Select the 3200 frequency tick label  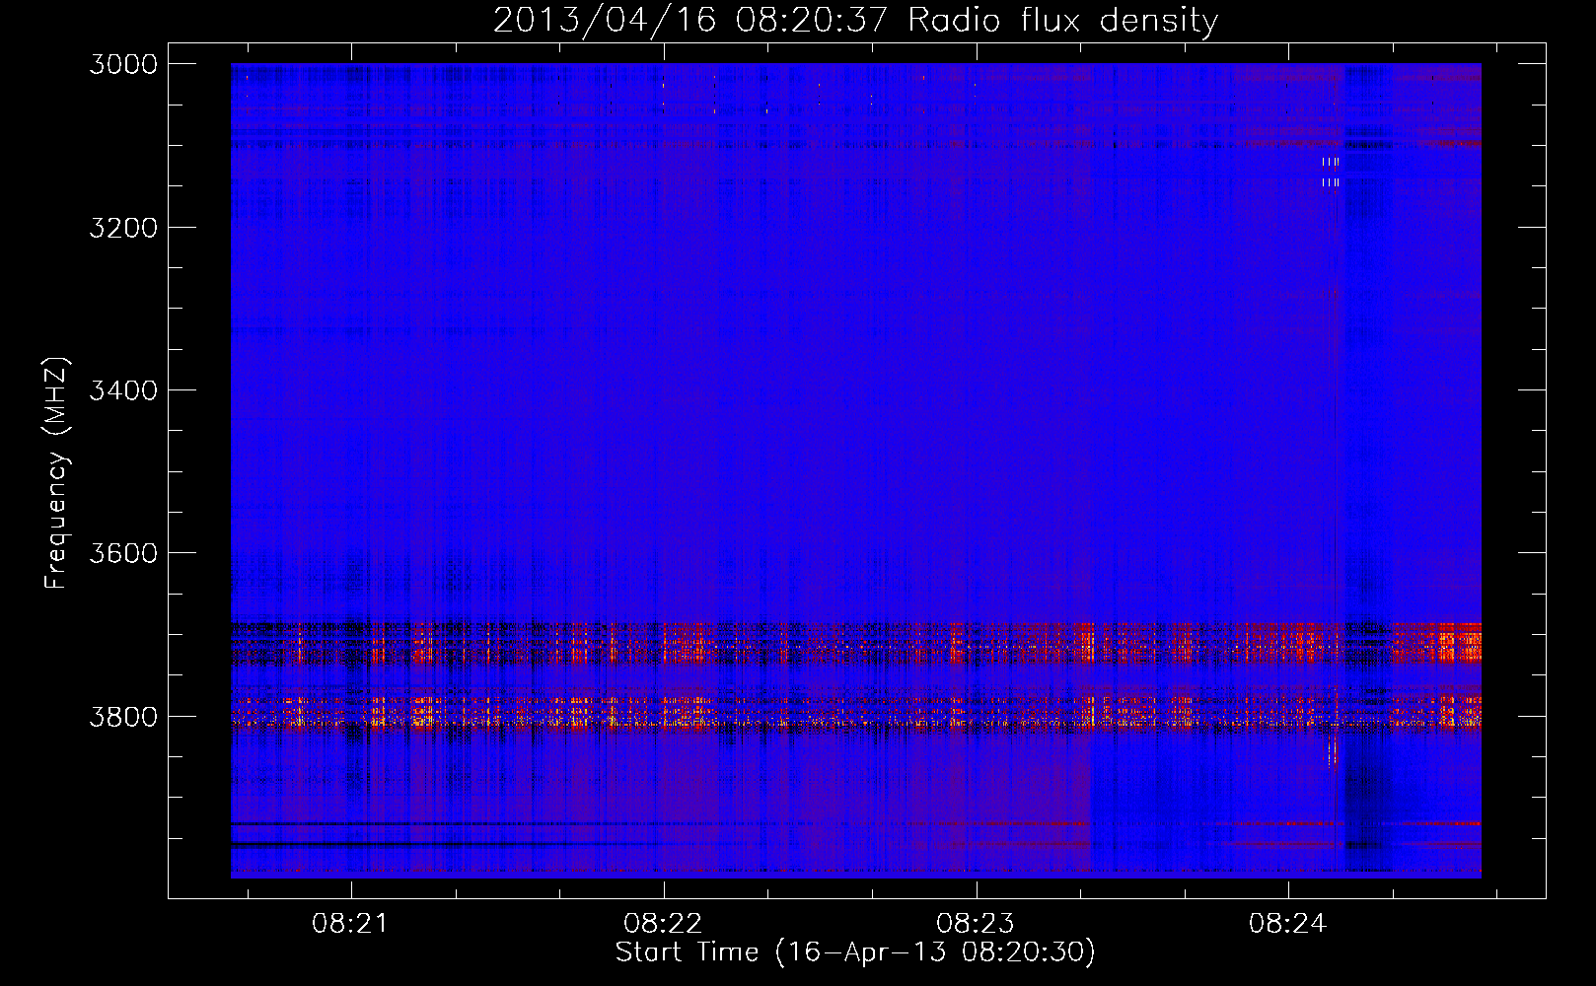tap(123, 228)
